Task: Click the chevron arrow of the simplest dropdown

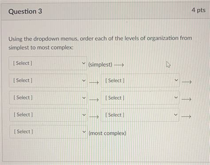Action: 84,63
